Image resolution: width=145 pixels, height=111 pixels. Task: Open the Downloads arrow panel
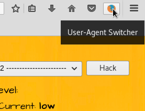pyautogui.click(x=52, y=8)
